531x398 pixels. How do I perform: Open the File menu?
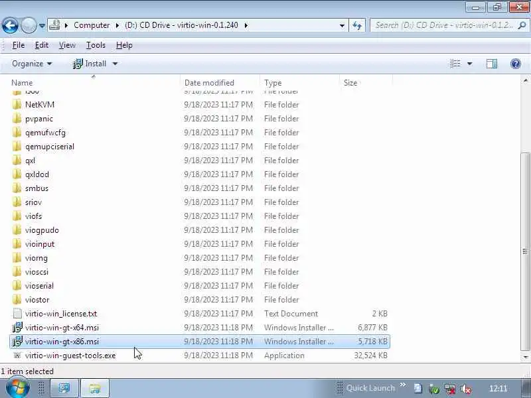(x=19, y=45)
